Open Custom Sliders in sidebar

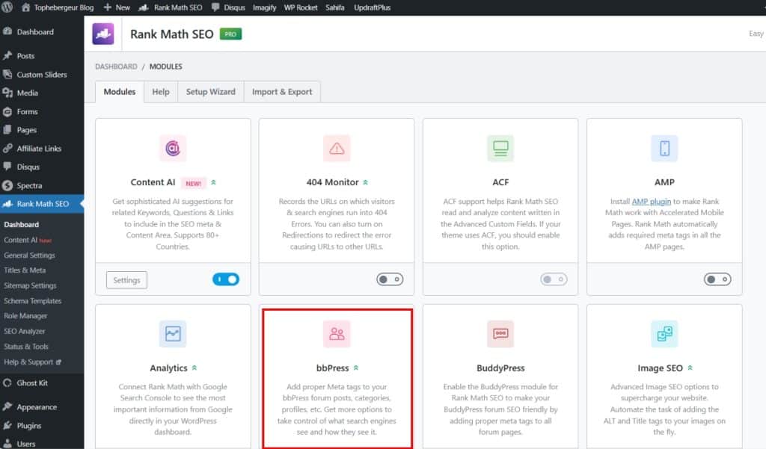click(x=42, y=75)
